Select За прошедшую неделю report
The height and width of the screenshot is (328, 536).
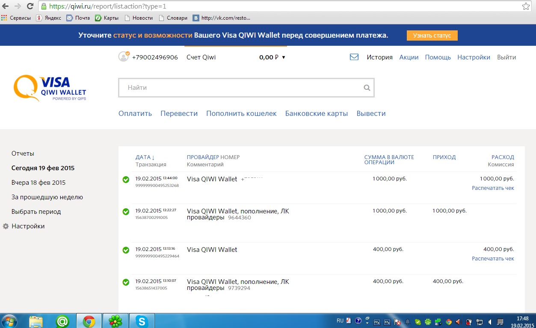click(47, 197)
